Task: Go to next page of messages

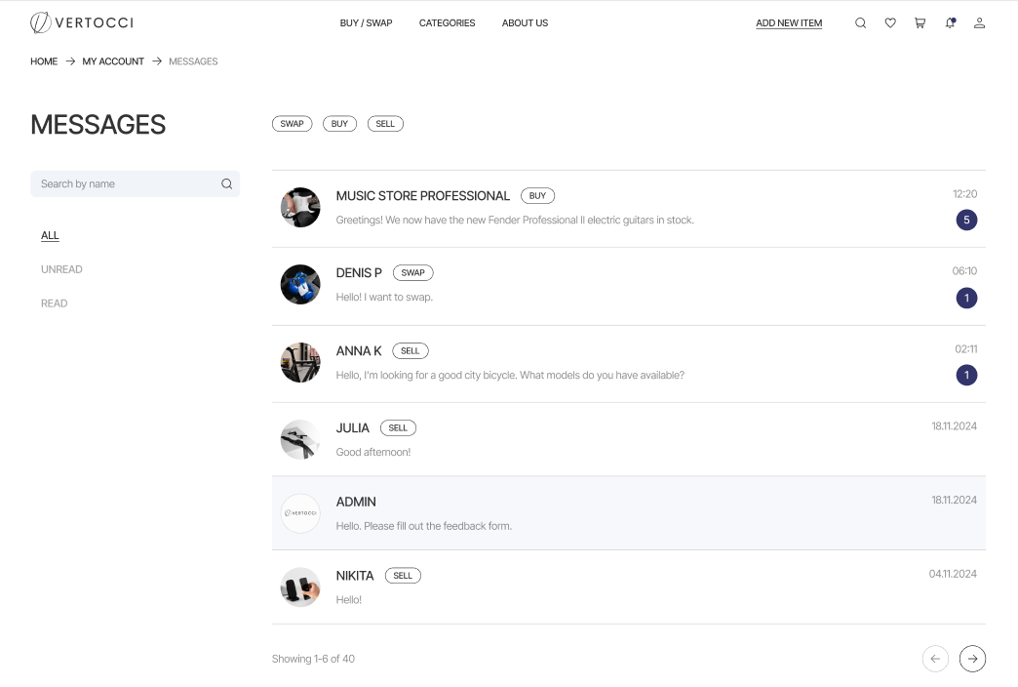Action: [972, 659]
